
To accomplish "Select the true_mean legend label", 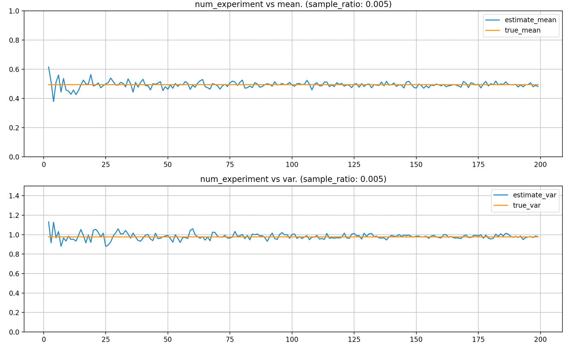I will tap(522, 30).
